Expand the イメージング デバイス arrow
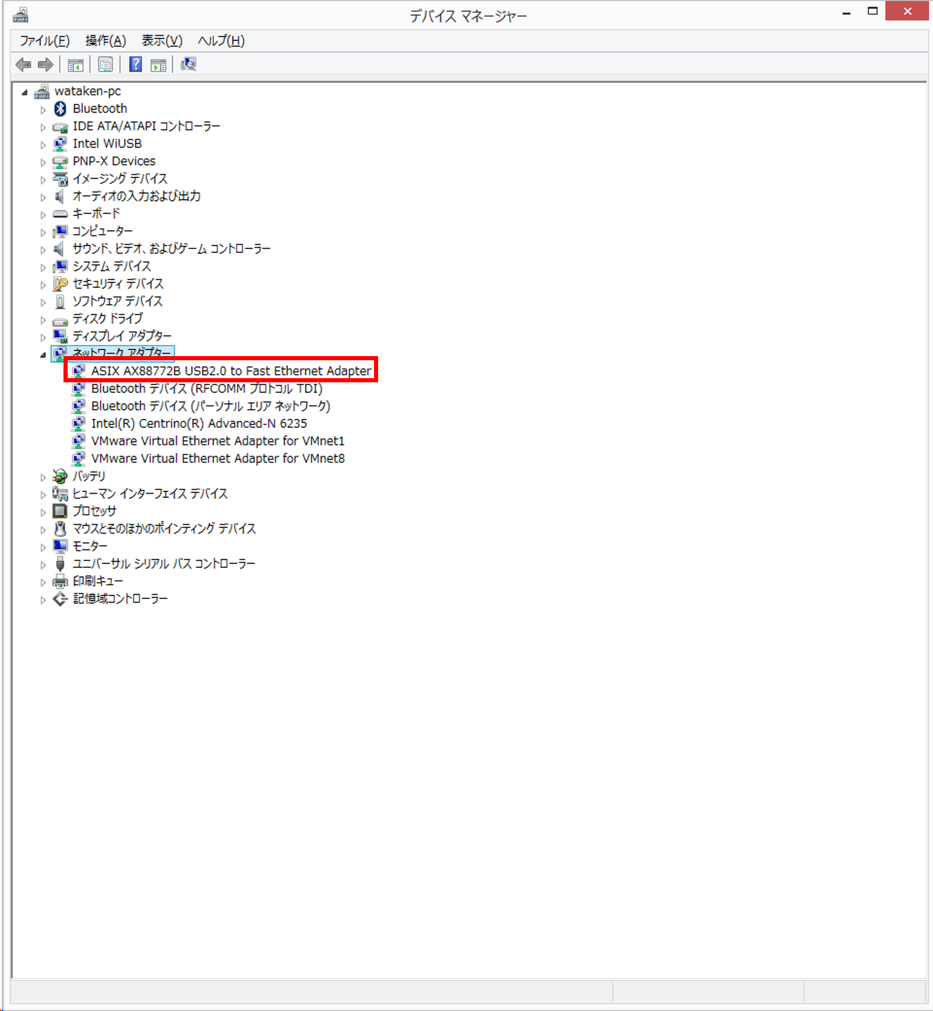The height and width of the screenshot is (1011, 933). tap(43, 179)
